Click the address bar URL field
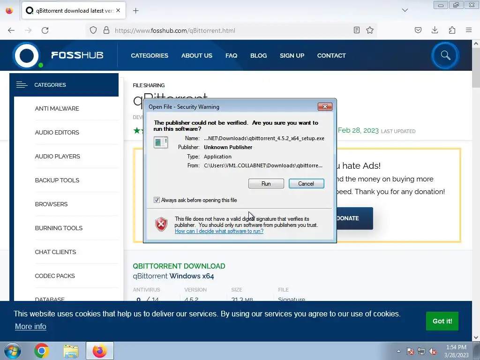480x360 pixels. (x=232, y=30)
